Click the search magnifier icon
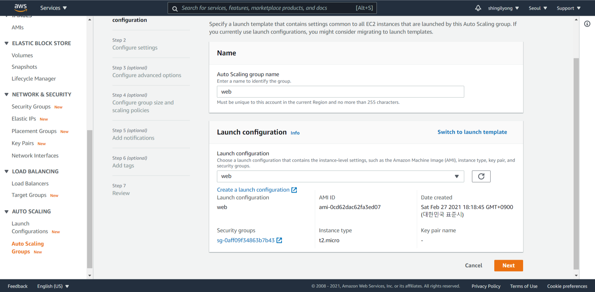The image size is (595, 292). (175, 8)
